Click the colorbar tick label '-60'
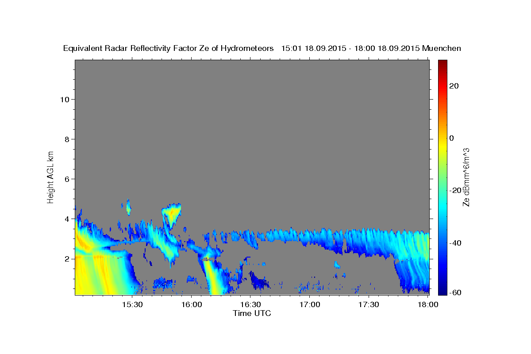Viewport: 531px width, 354px height. 455,292
